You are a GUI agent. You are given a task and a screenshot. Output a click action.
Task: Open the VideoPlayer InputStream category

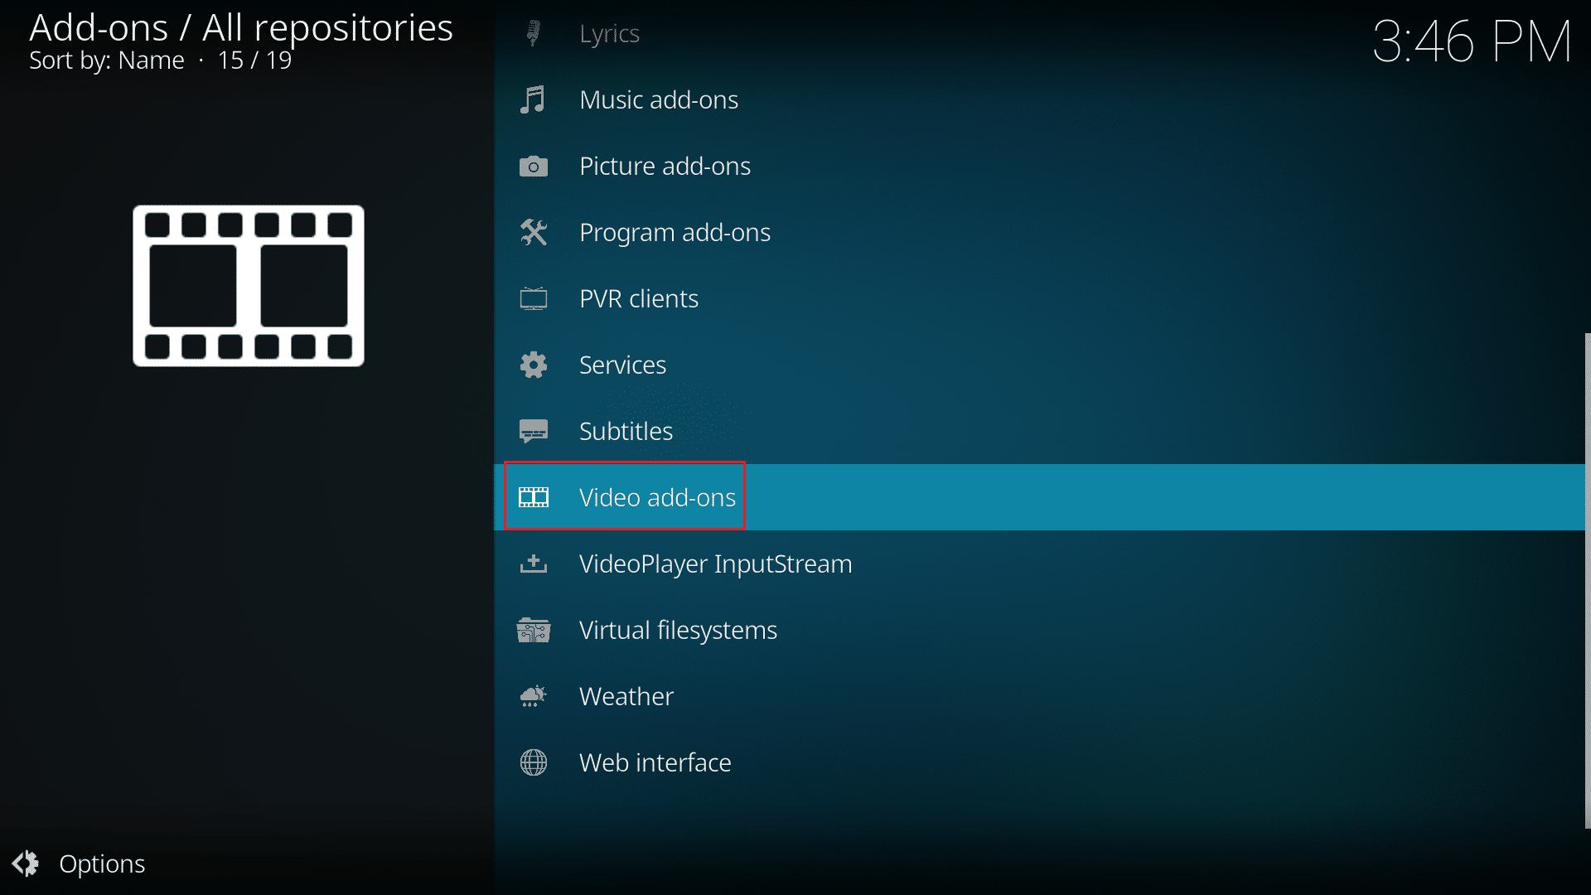coord(716,563)
